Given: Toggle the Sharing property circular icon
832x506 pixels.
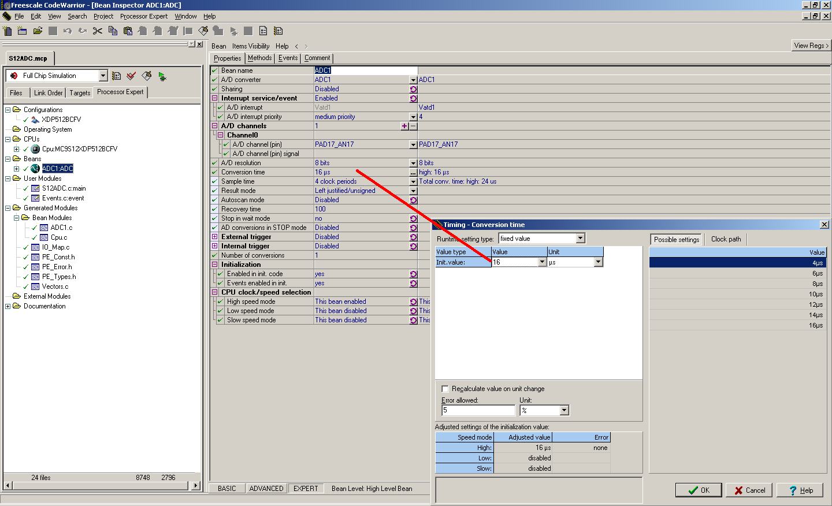Looking at the screenshot, I should [413, 89].
